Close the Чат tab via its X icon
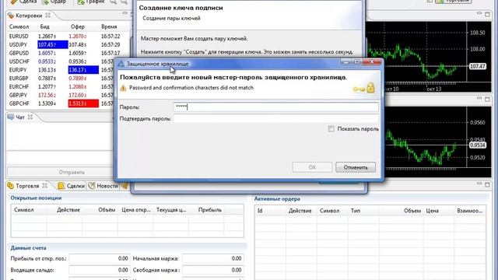The image size is (498, 280). click(30, 117)
